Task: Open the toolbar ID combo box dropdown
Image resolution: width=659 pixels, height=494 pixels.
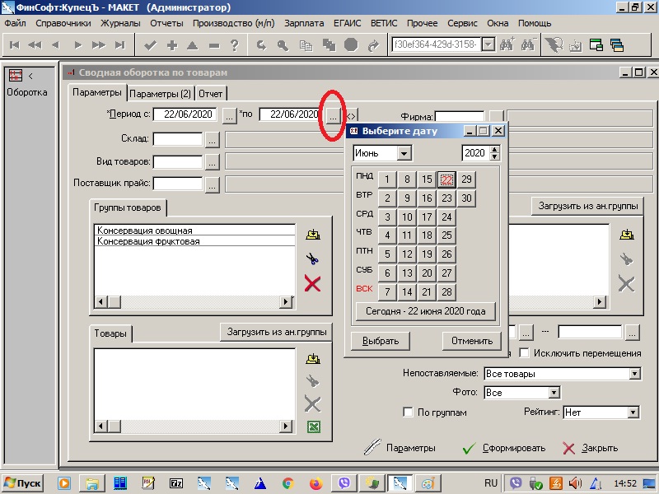Action: (x=488, y=44)
